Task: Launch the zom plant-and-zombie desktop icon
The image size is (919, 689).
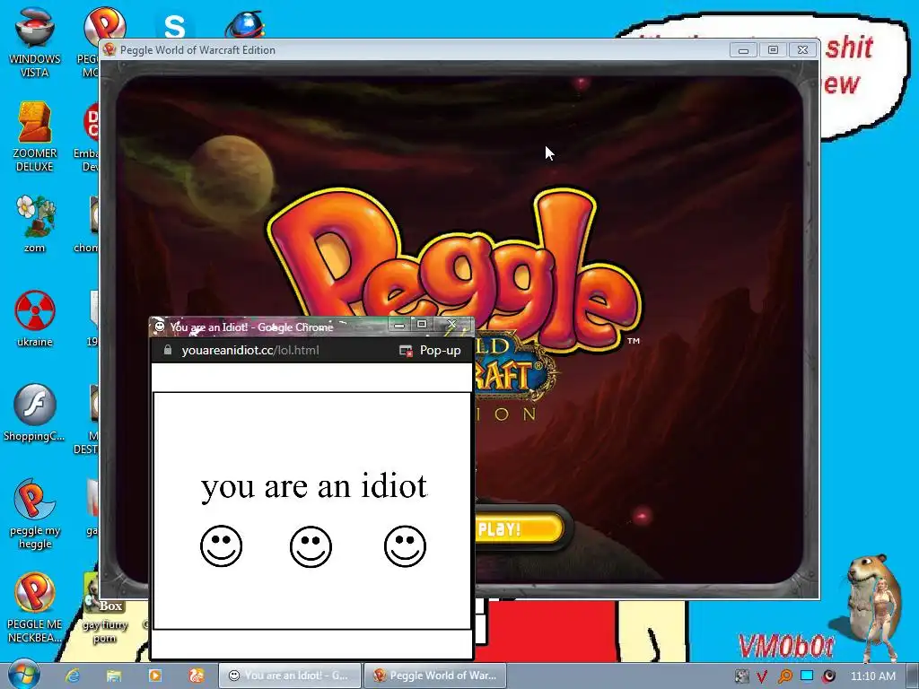Action: point(35,223)
